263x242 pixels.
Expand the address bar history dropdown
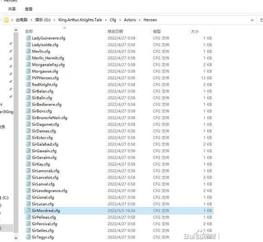point(252,20)
